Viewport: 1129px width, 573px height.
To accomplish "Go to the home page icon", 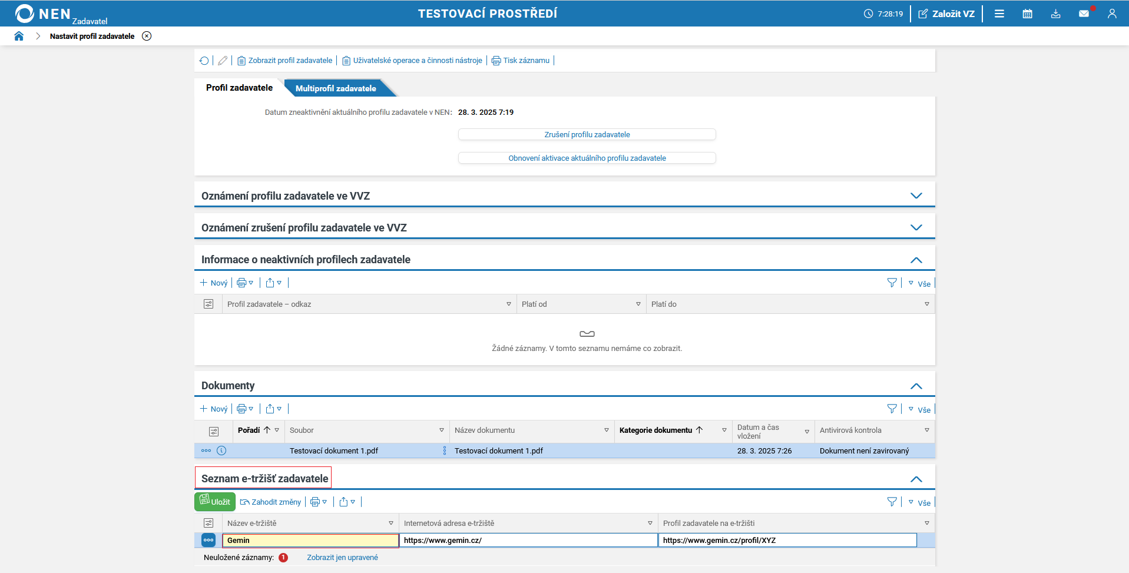I will (x=19, y=36).
